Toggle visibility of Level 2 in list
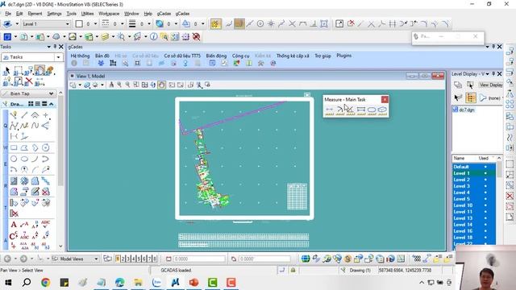516x290 pixels. point(485,180)
